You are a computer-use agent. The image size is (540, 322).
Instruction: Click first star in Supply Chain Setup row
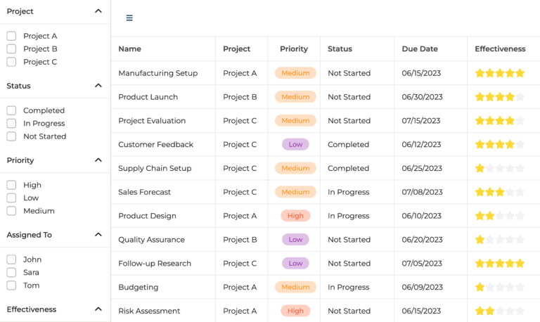click(480, 169)
